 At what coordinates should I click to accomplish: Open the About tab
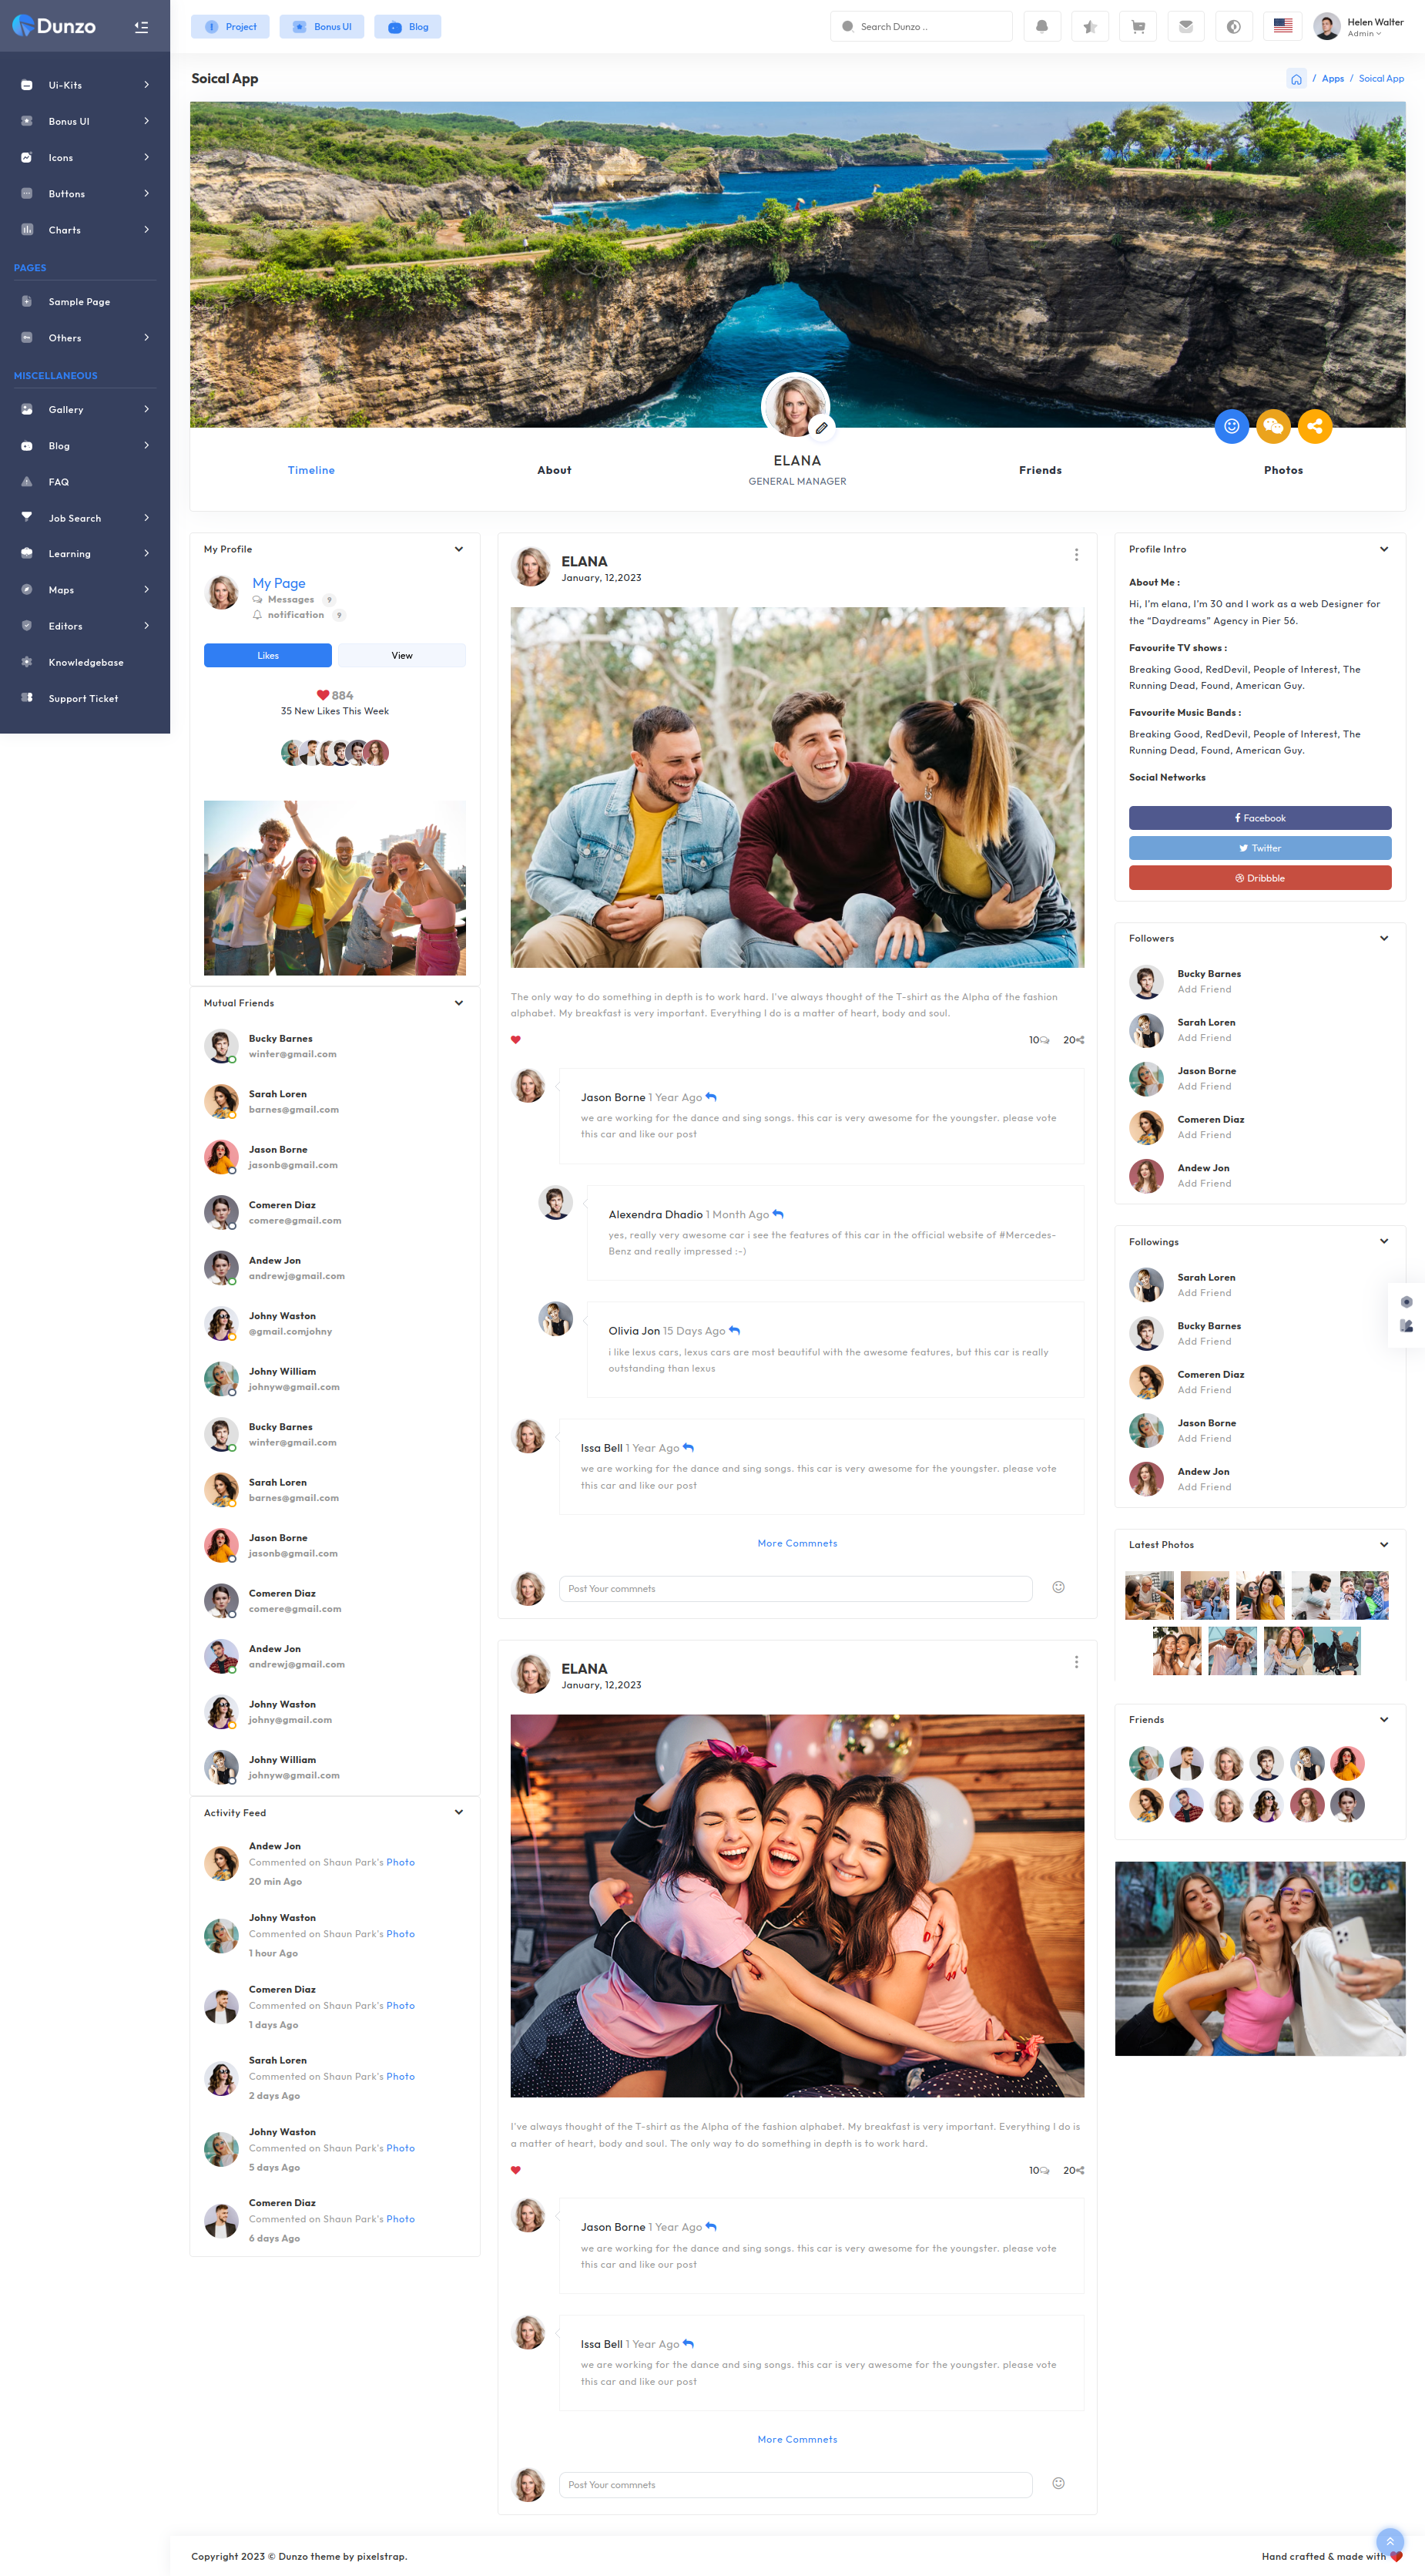[554, 470]
